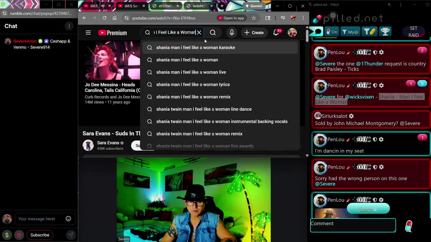Open the emoji picker in Rumble chat

(68, 218)
